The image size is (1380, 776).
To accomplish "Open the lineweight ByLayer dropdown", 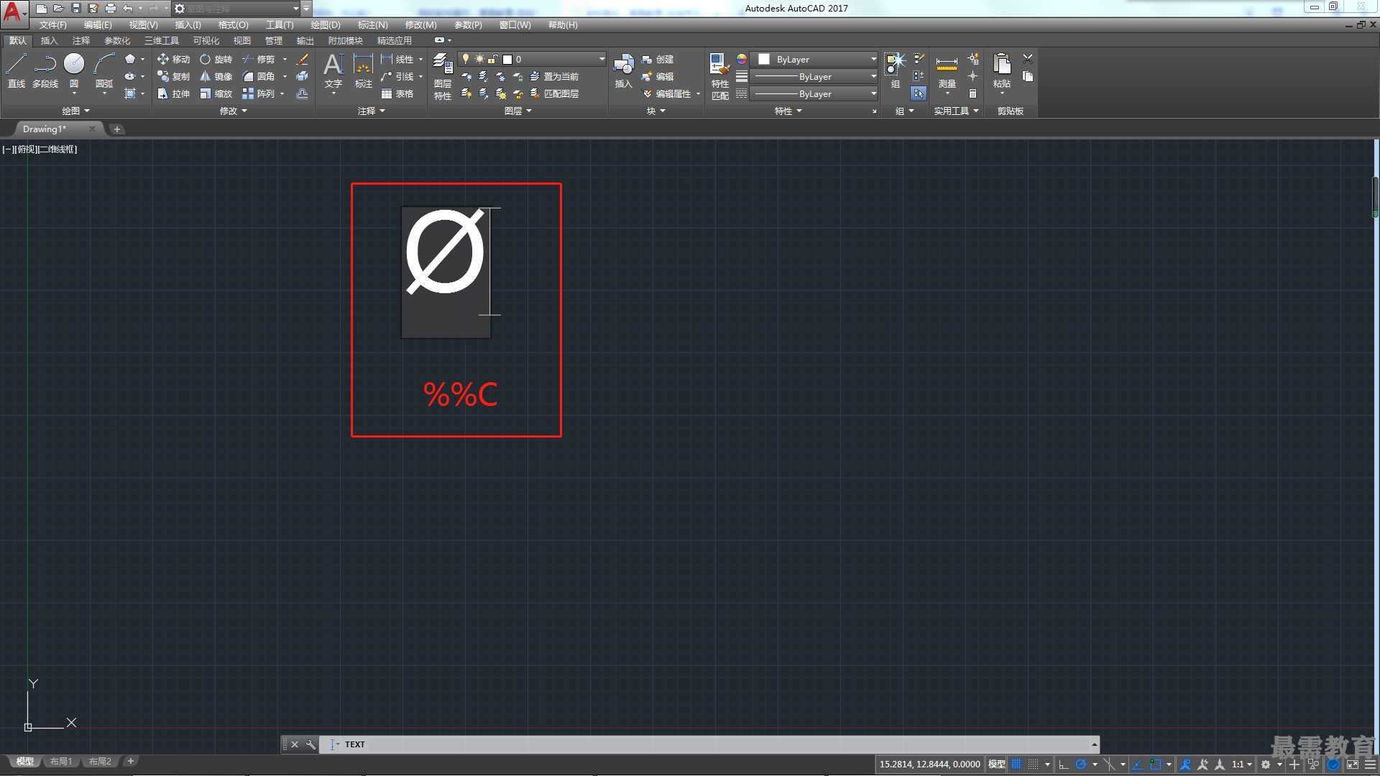I will click(x=815, y=77).
